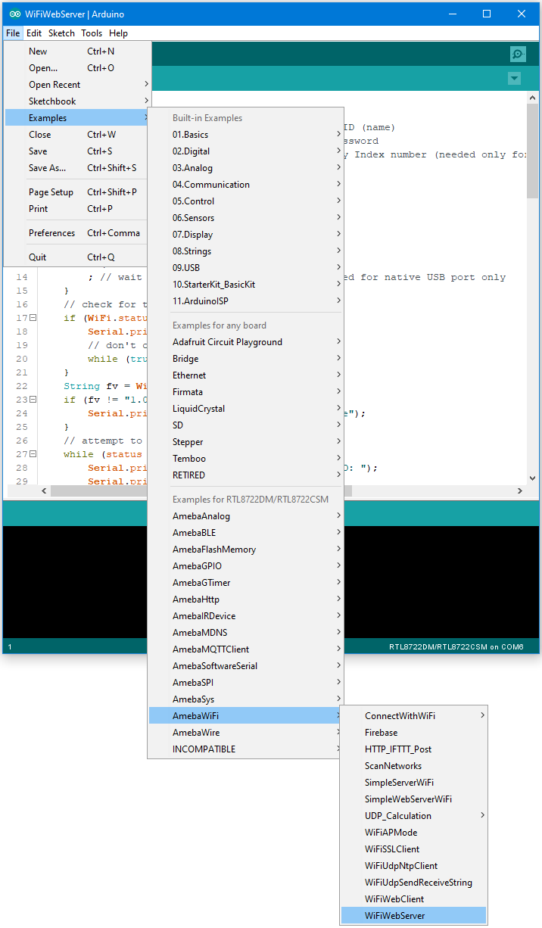
Task: Expand 04.Communication examples submenu
Action: (x=246, y=185)
